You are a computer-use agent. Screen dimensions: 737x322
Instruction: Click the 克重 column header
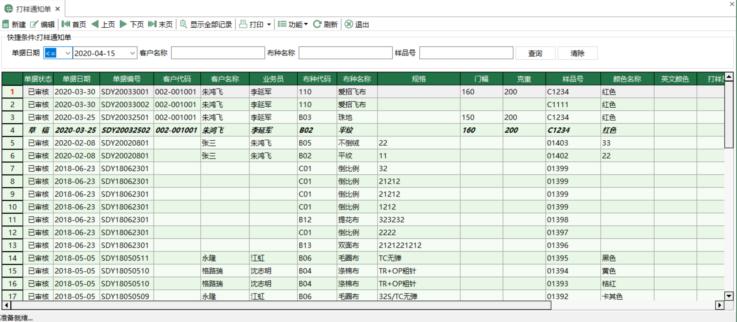524,79
